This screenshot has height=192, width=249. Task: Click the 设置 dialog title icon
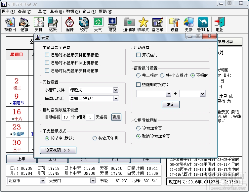coord(37,37)
